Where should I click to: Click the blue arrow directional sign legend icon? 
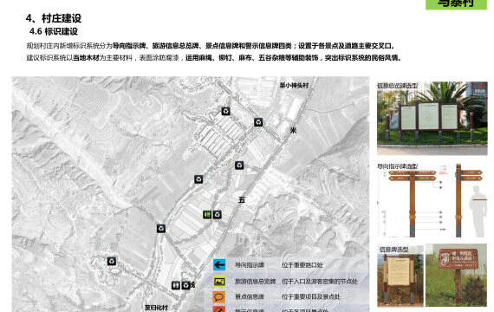tap(219, 264)
